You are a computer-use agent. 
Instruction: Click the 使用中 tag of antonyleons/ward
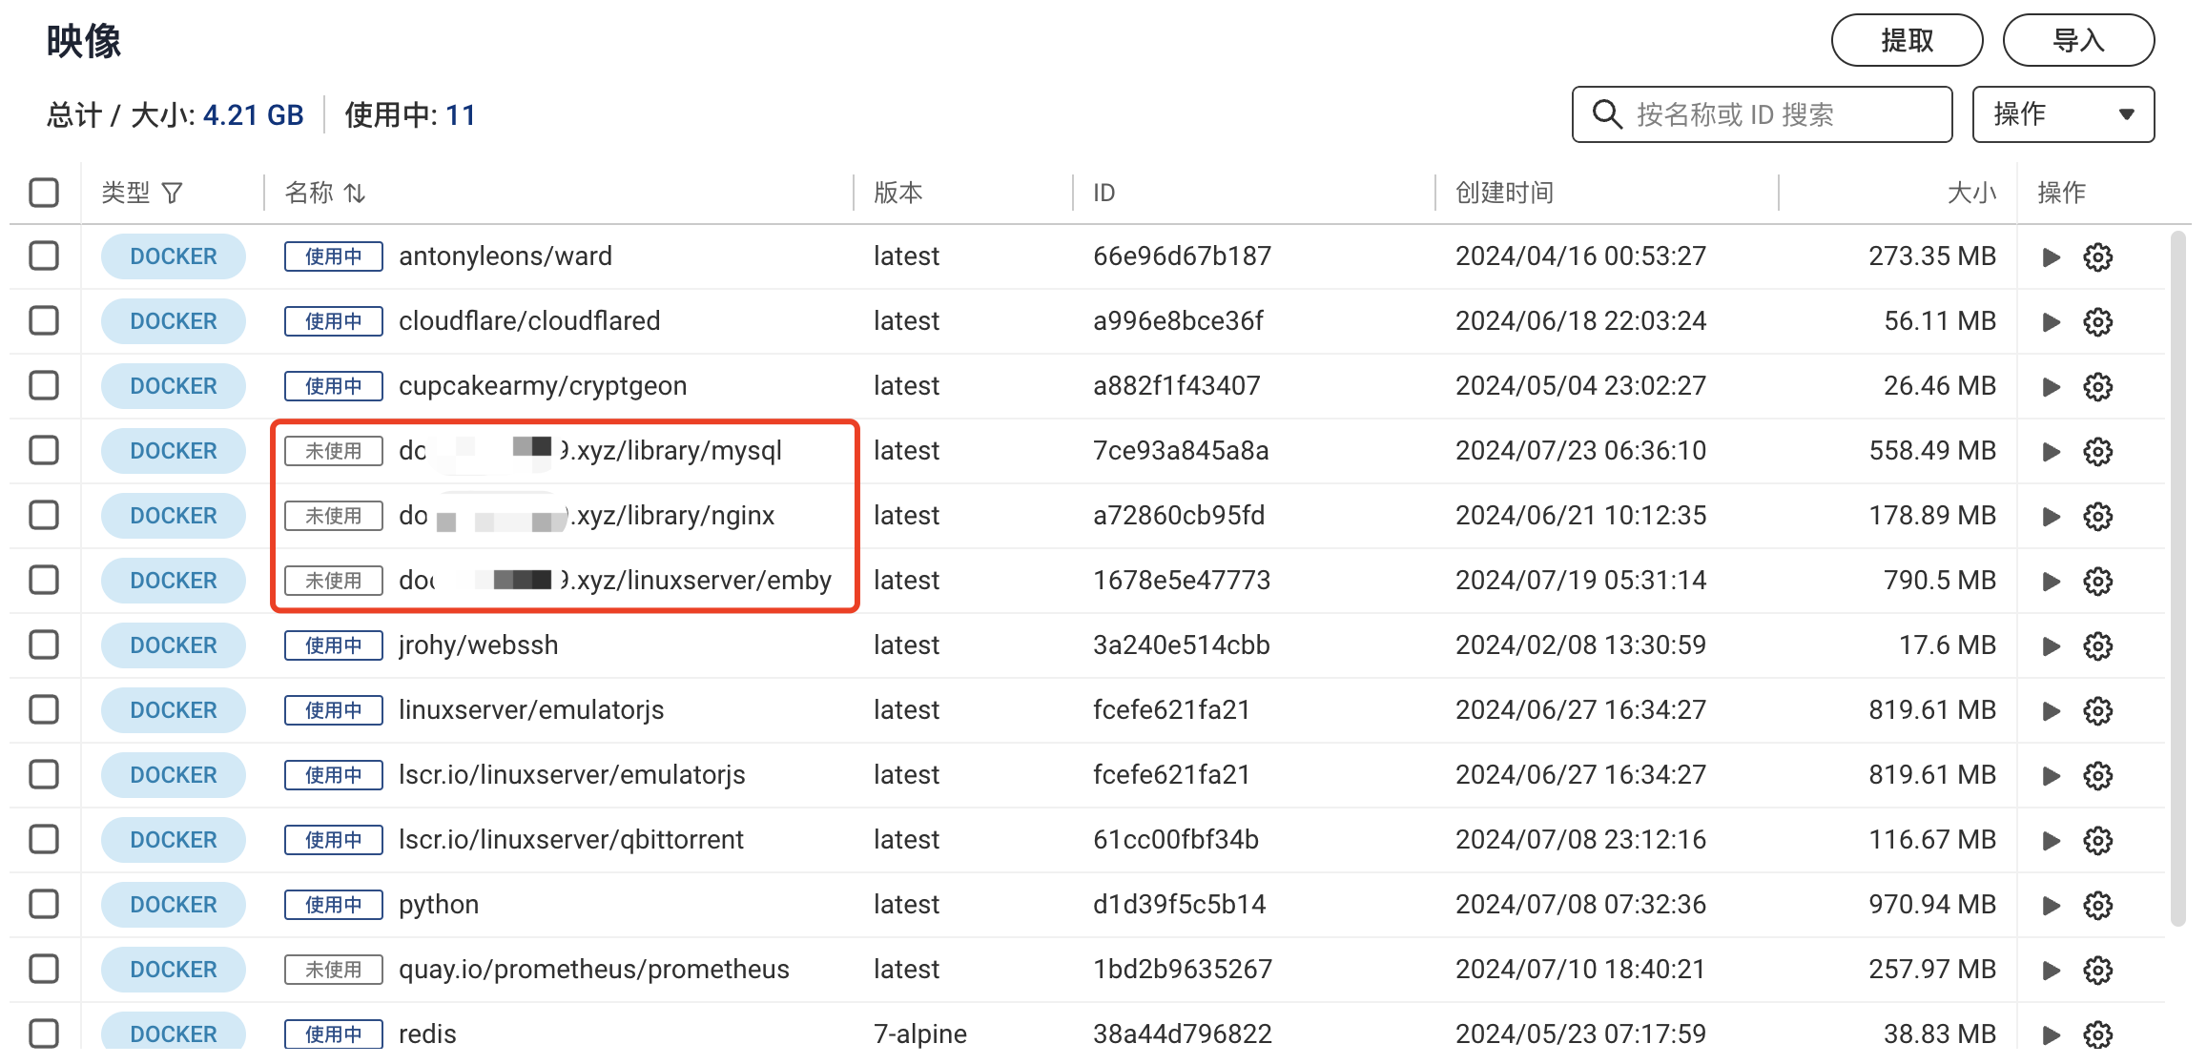coord(334,256)
